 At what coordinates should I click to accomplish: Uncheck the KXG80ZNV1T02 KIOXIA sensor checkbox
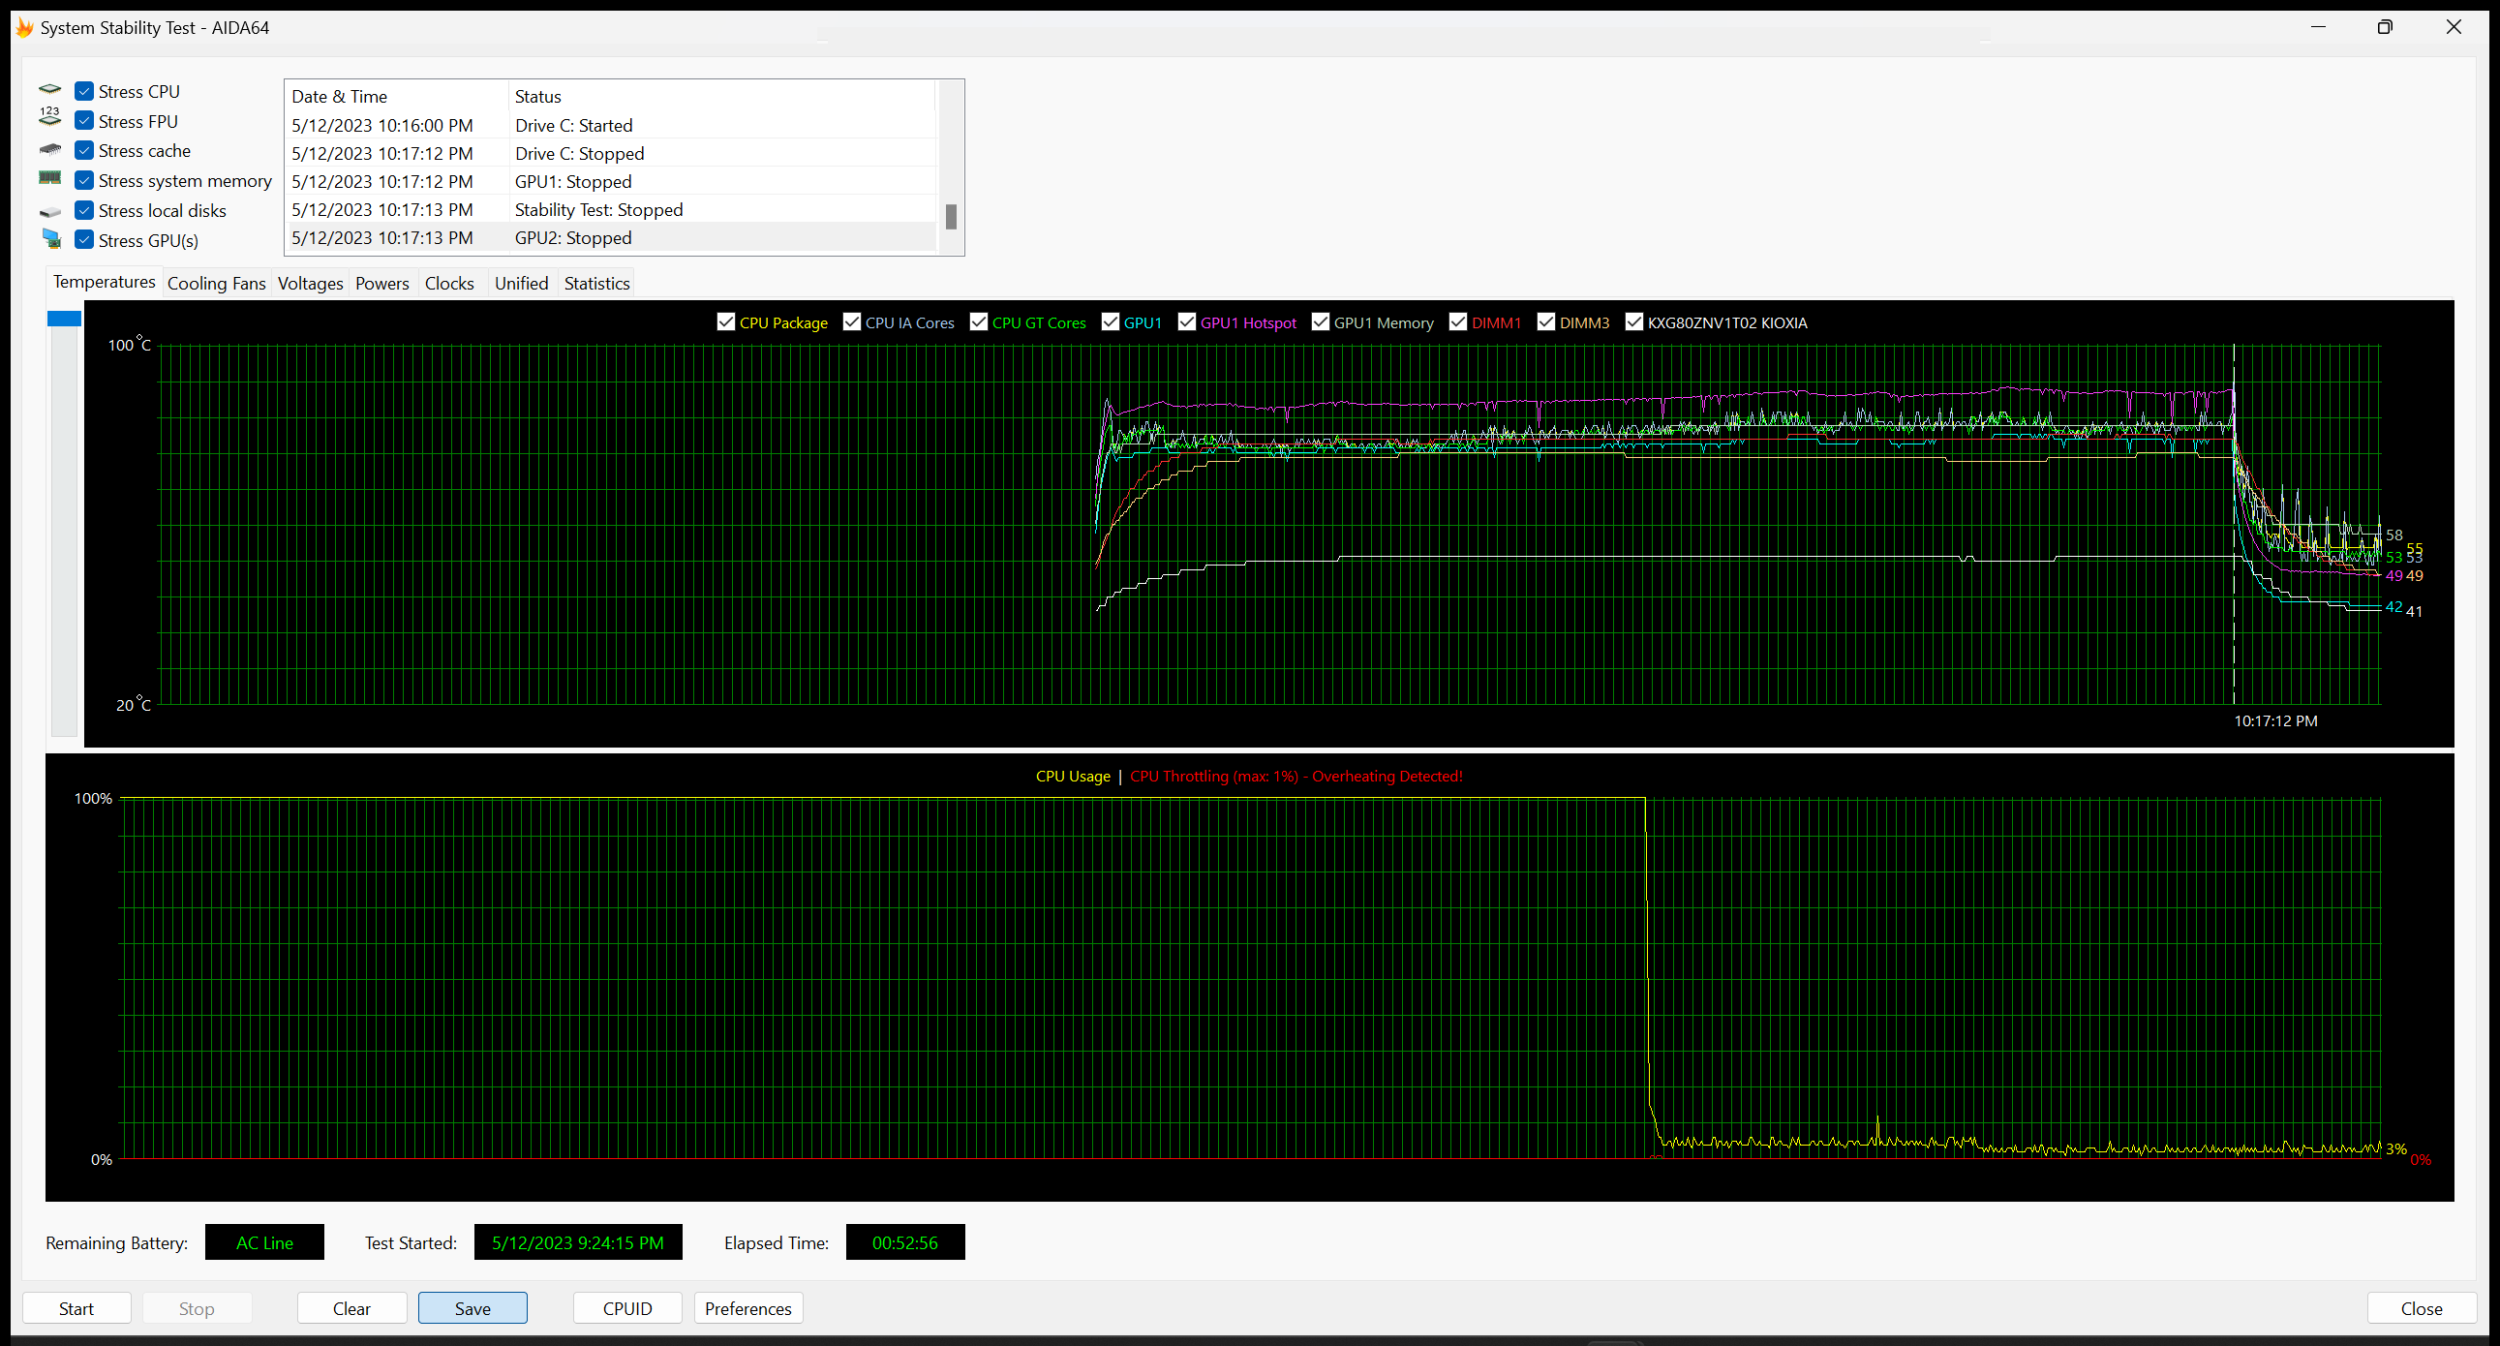pyautogui.click(x=1633, y=322)
